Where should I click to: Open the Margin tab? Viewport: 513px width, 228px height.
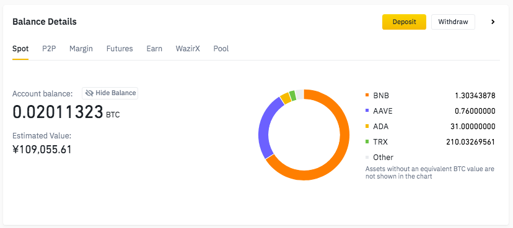point(81,49)
